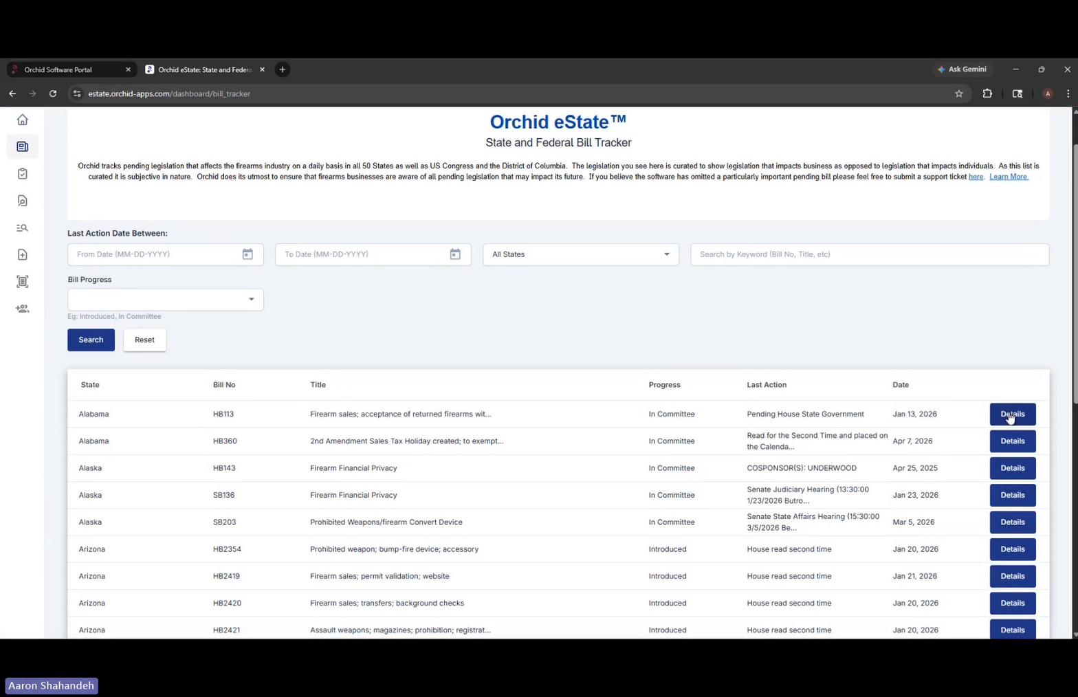The width and height of the screenshot is (1078, 697).
Task: Open the list search sidebar icon
Action: pyautogui.click(x=23, y=228)
